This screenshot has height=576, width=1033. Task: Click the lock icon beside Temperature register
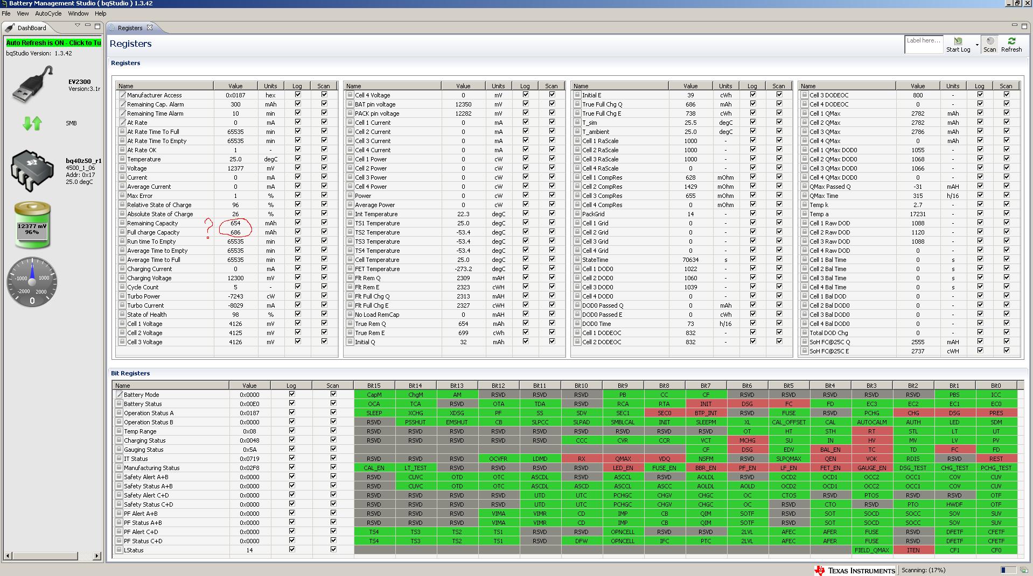click(122, 159)
